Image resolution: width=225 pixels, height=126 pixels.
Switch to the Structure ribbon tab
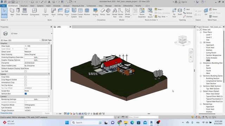[24, 6]
